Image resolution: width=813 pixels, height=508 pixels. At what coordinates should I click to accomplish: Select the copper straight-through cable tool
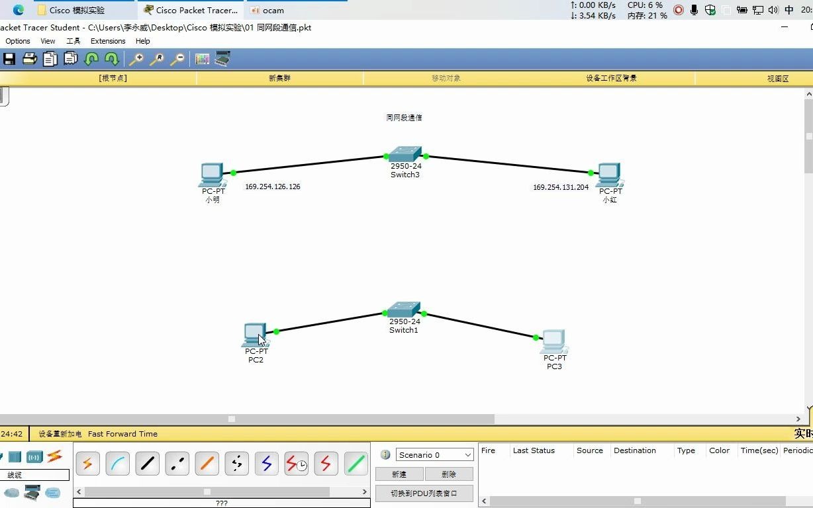pos(147,464)
